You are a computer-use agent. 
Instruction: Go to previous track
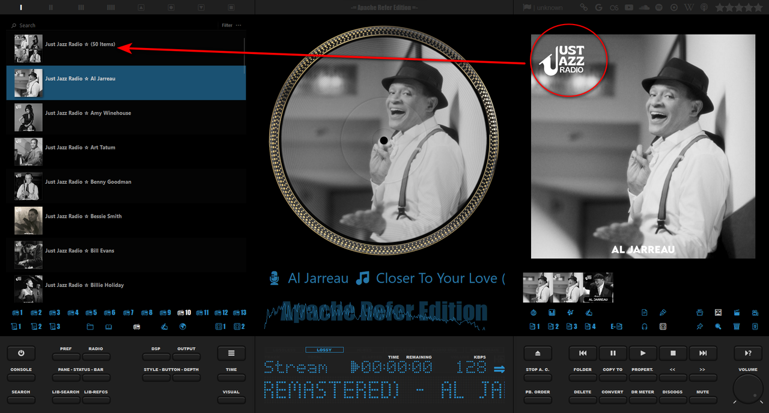pyautogui.click(x=583, y=353)
